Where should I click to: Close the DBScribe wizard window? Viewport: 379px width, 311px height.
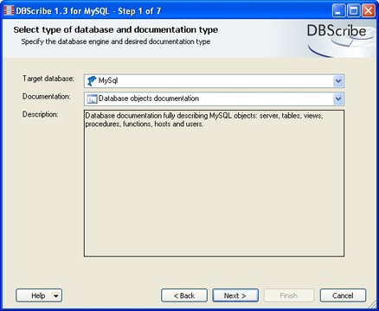[369, 11]
